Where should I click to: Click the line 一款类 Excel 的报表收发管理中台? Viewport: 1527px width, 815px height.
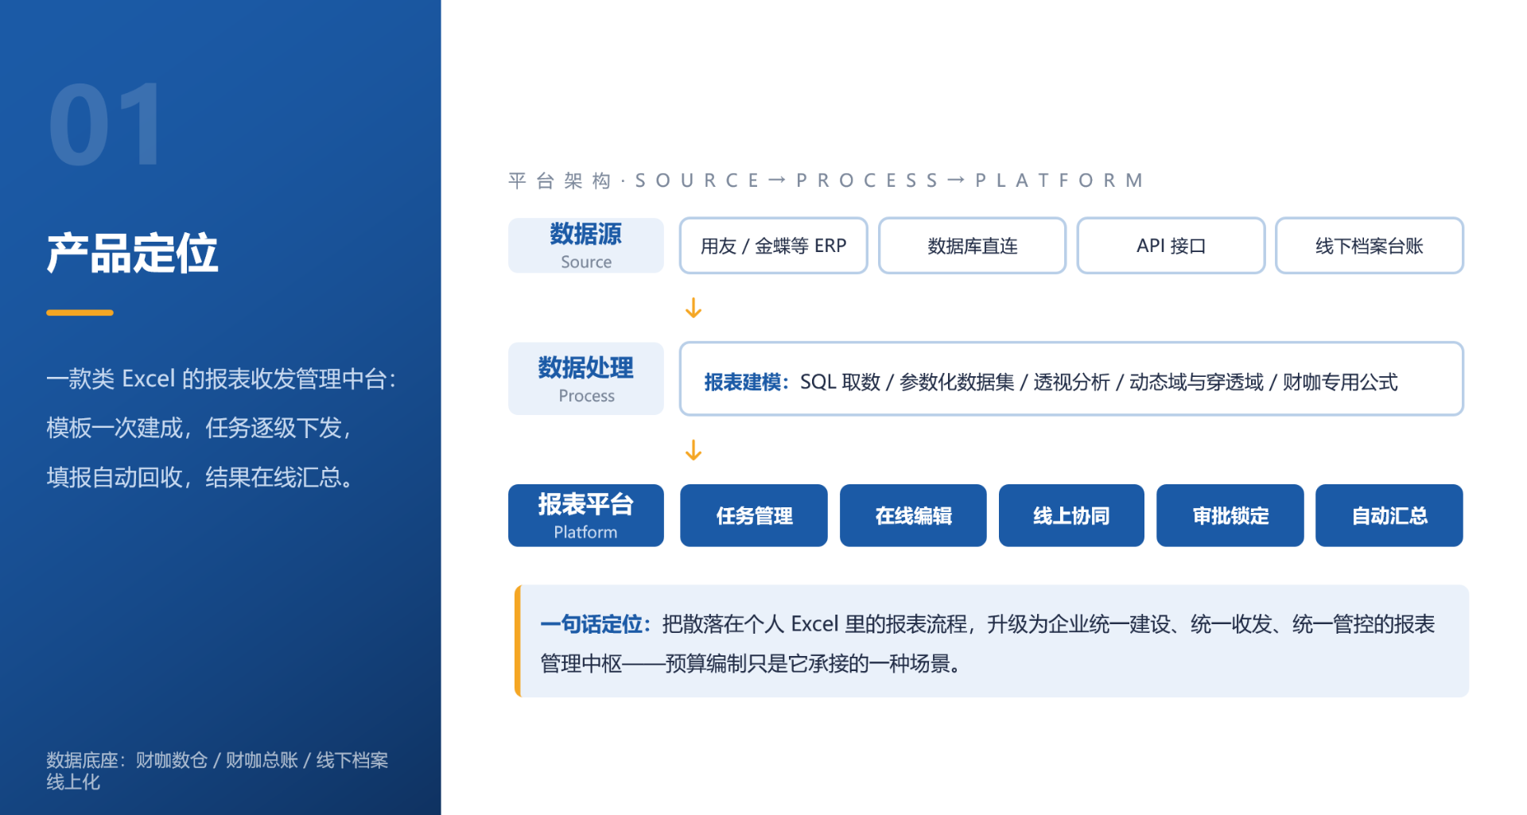(221, 378)
